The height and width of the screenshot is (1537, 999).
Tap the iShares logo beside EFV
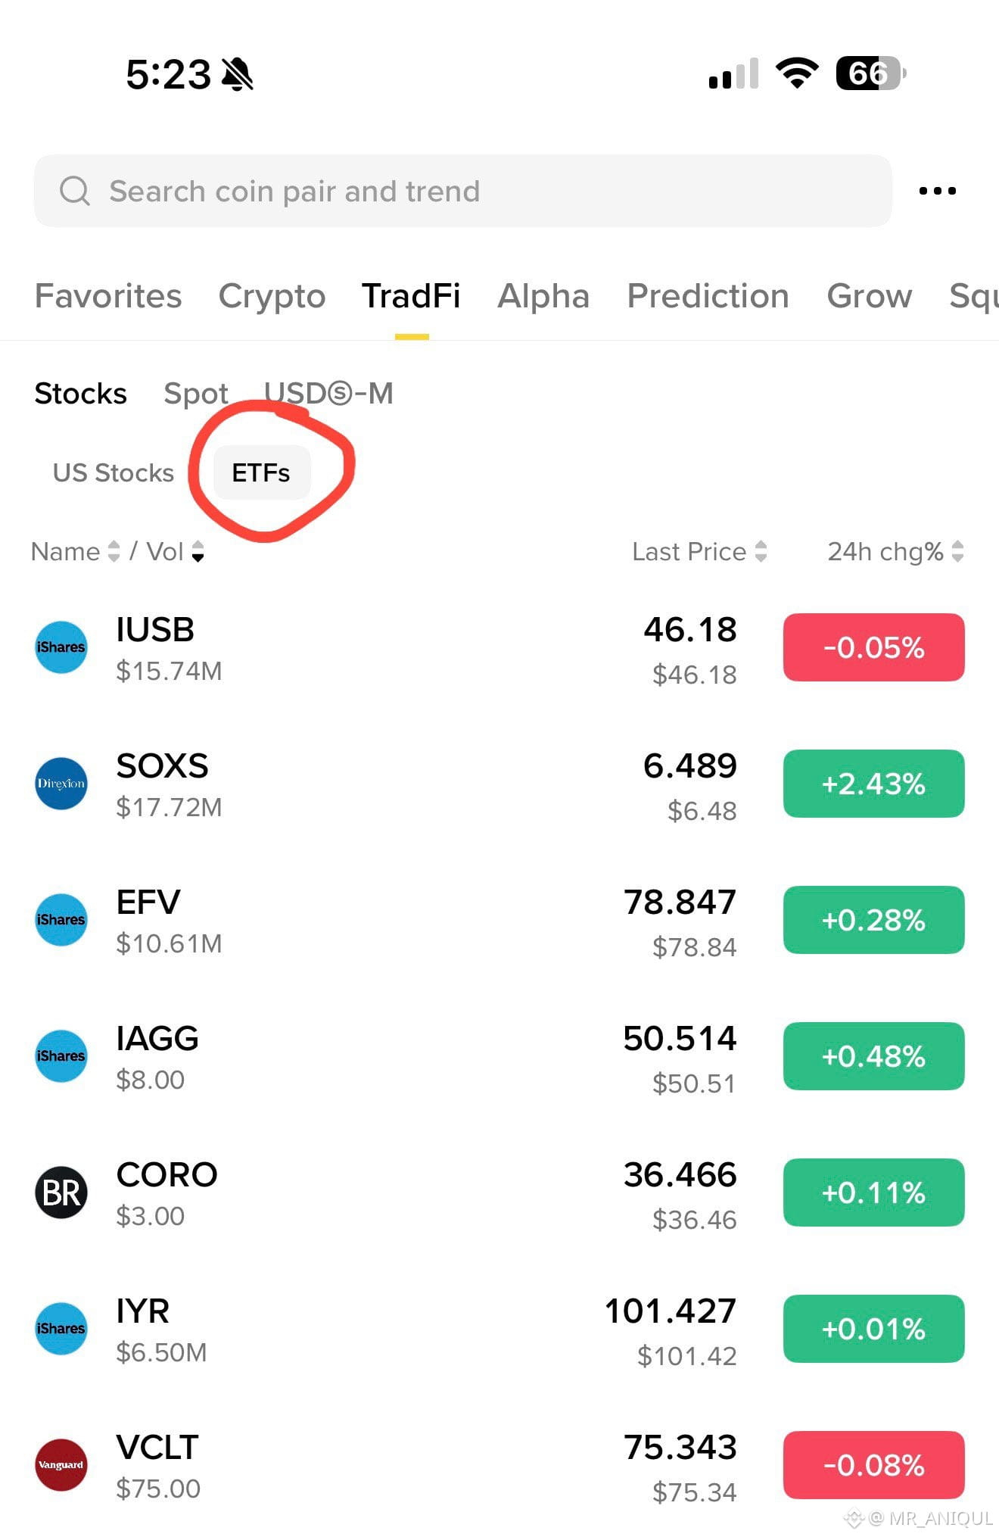click(x=61, y=920)
